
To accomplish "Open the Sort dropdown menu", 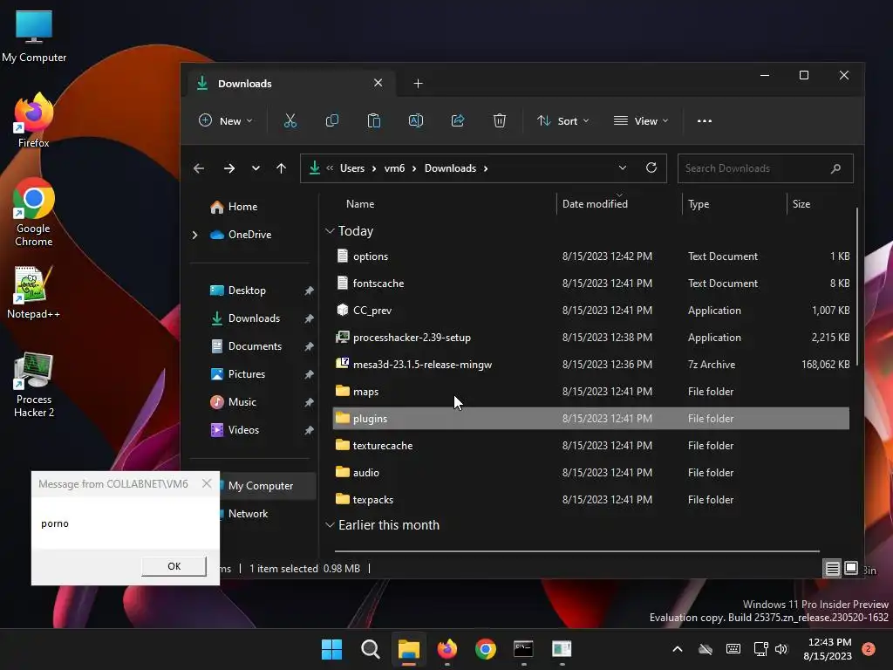I will click(x=562, y=120).
